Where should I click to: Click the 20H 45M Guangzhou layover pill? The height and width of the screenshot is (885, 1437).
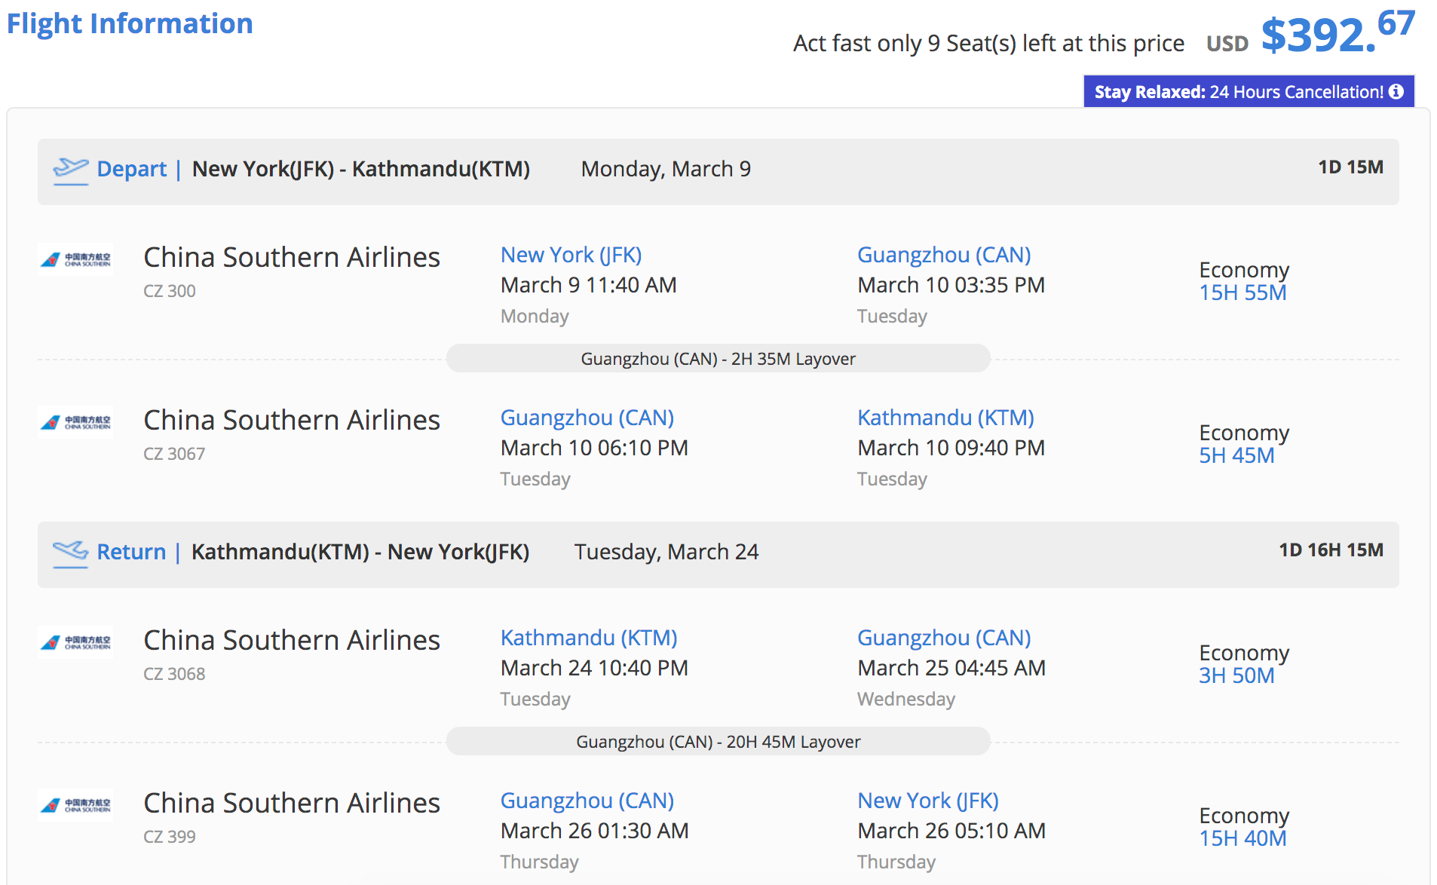click(718, 742)
